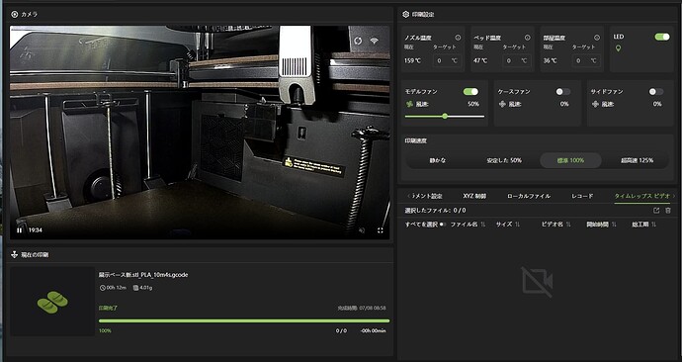
Task: Refresh the camera feed with reload icon
Action: [x=358, y=41]
